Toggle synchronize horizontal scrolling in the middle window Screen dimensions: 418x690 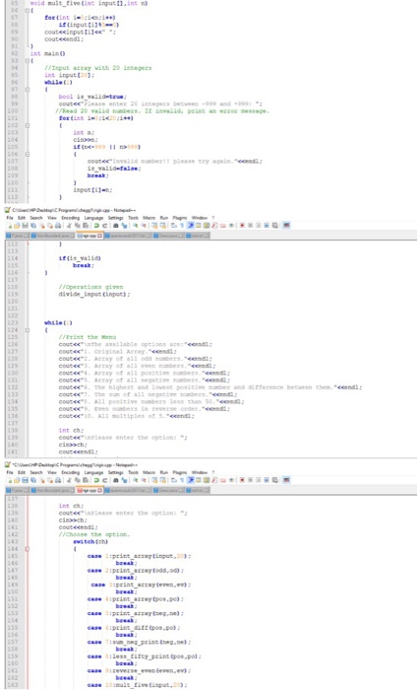[x=163, y=226]
